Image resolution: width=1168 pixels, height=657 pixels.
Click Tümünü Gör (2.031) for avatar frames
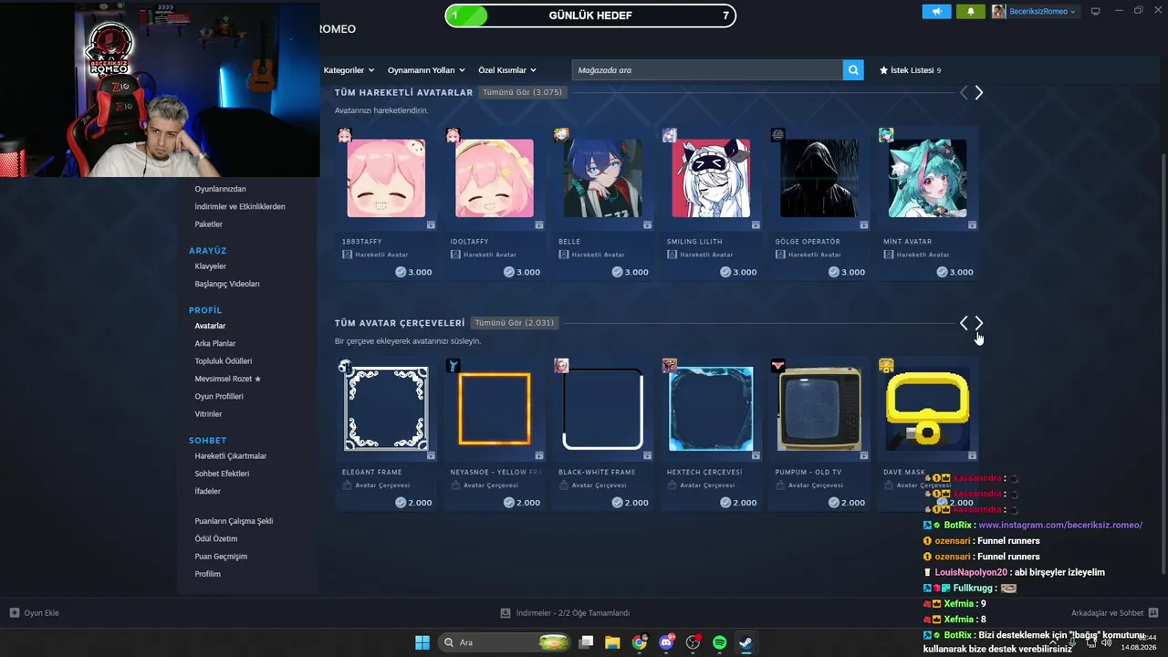click(x=515, y=323)
